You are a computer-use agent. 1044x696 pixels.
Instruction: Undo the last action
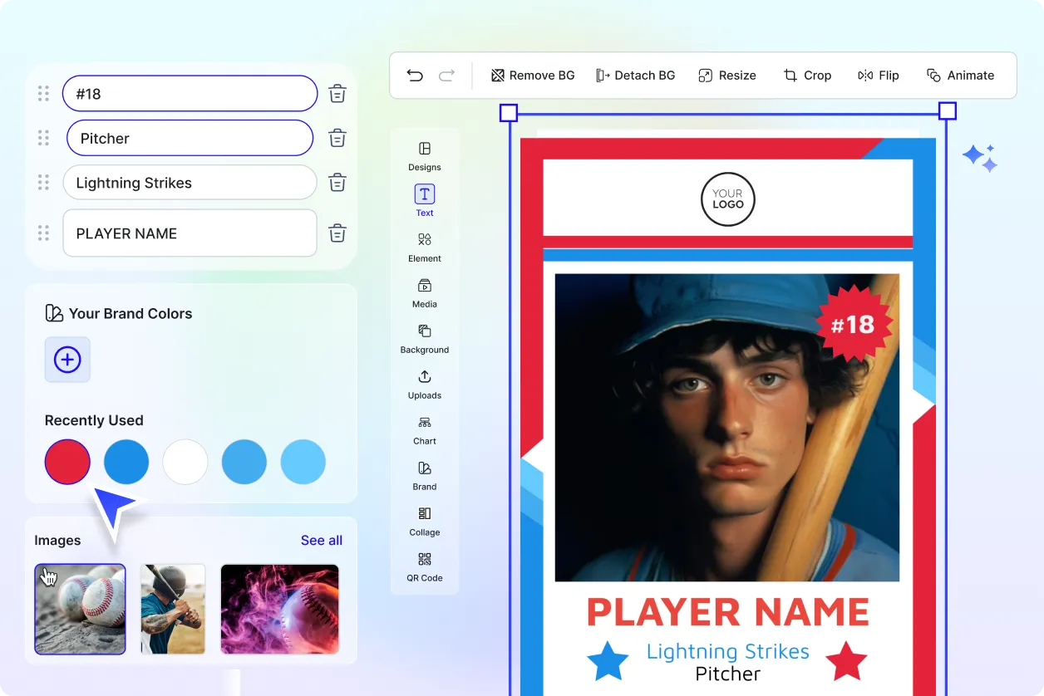click(x=415, y=75)
